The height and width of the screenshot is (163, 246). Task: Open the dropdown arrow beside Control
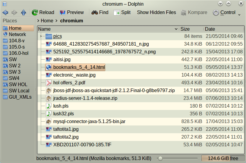tap(239, 15)
